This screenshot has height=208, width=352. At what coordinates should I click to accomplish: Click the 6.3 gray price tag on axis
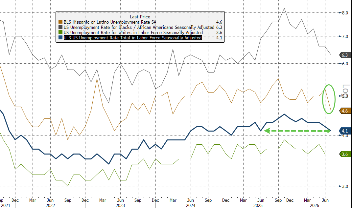[x=344, y=55]
